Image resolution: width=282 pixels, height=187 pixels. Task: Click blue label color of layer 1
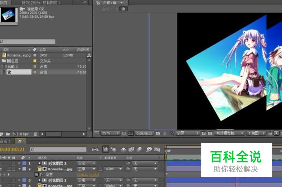(x=24, y=163)
